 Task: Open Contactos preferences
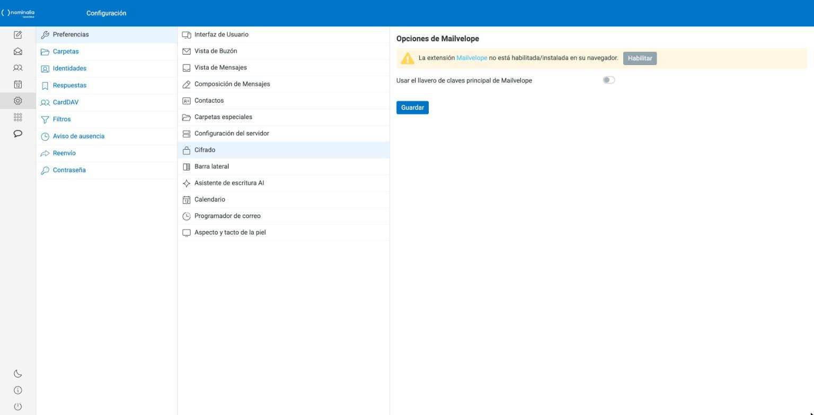tap(284, 101)
